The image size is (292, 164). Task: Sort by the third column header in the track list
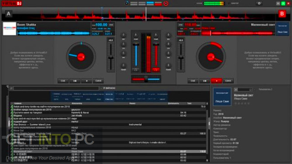pos(148,103)
